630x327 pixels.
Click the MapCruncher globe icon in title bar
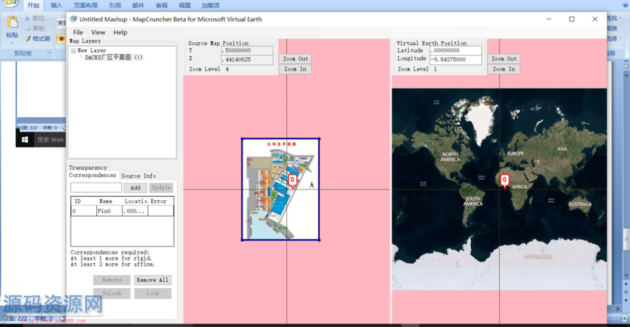tap(74, 19)
